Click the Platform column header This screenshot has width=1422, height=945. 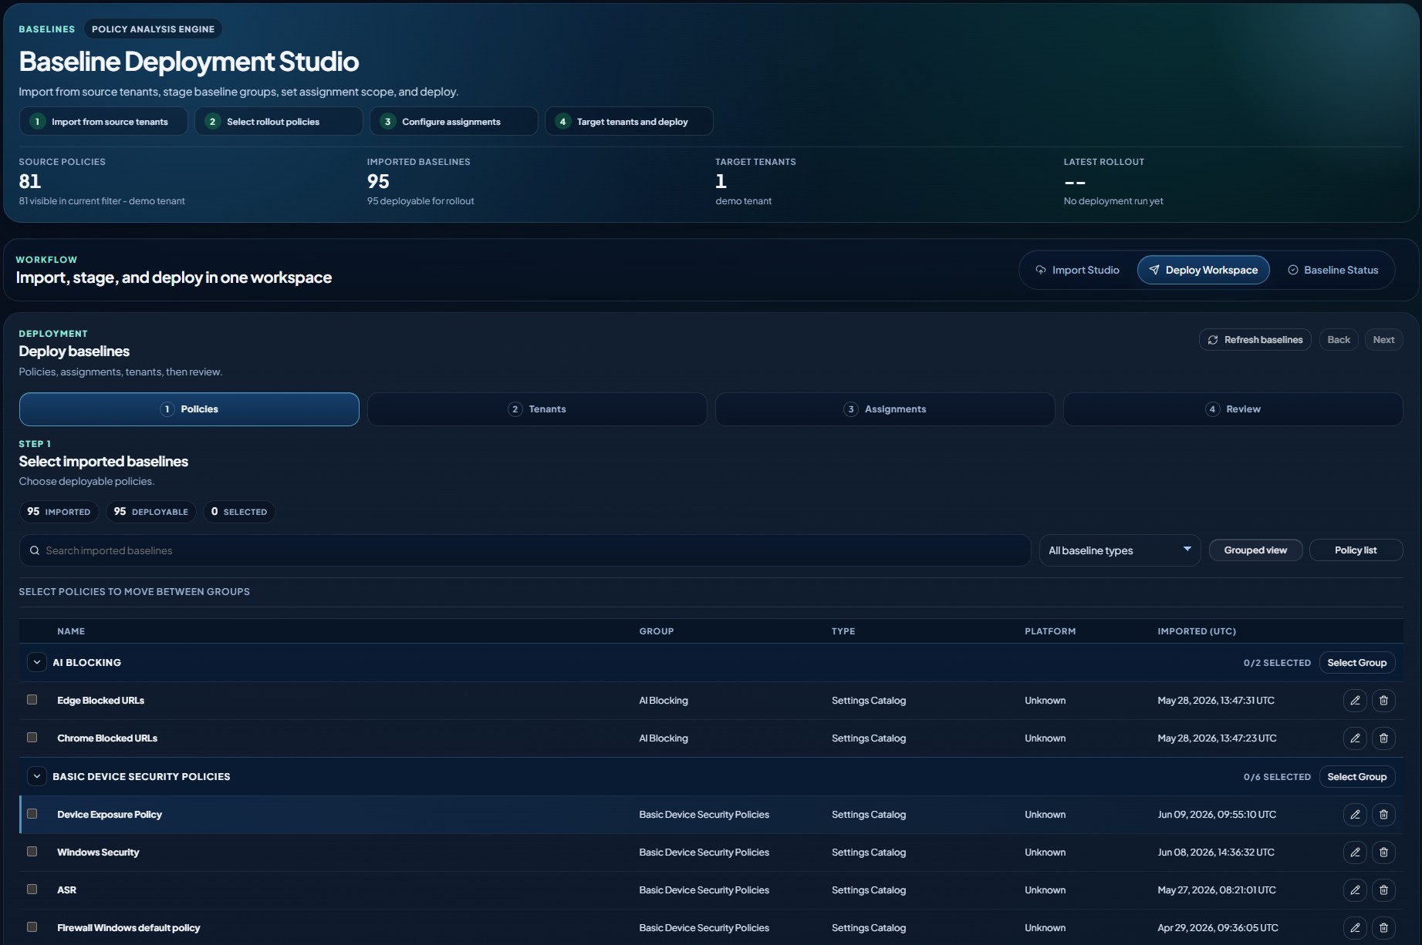1050,631
